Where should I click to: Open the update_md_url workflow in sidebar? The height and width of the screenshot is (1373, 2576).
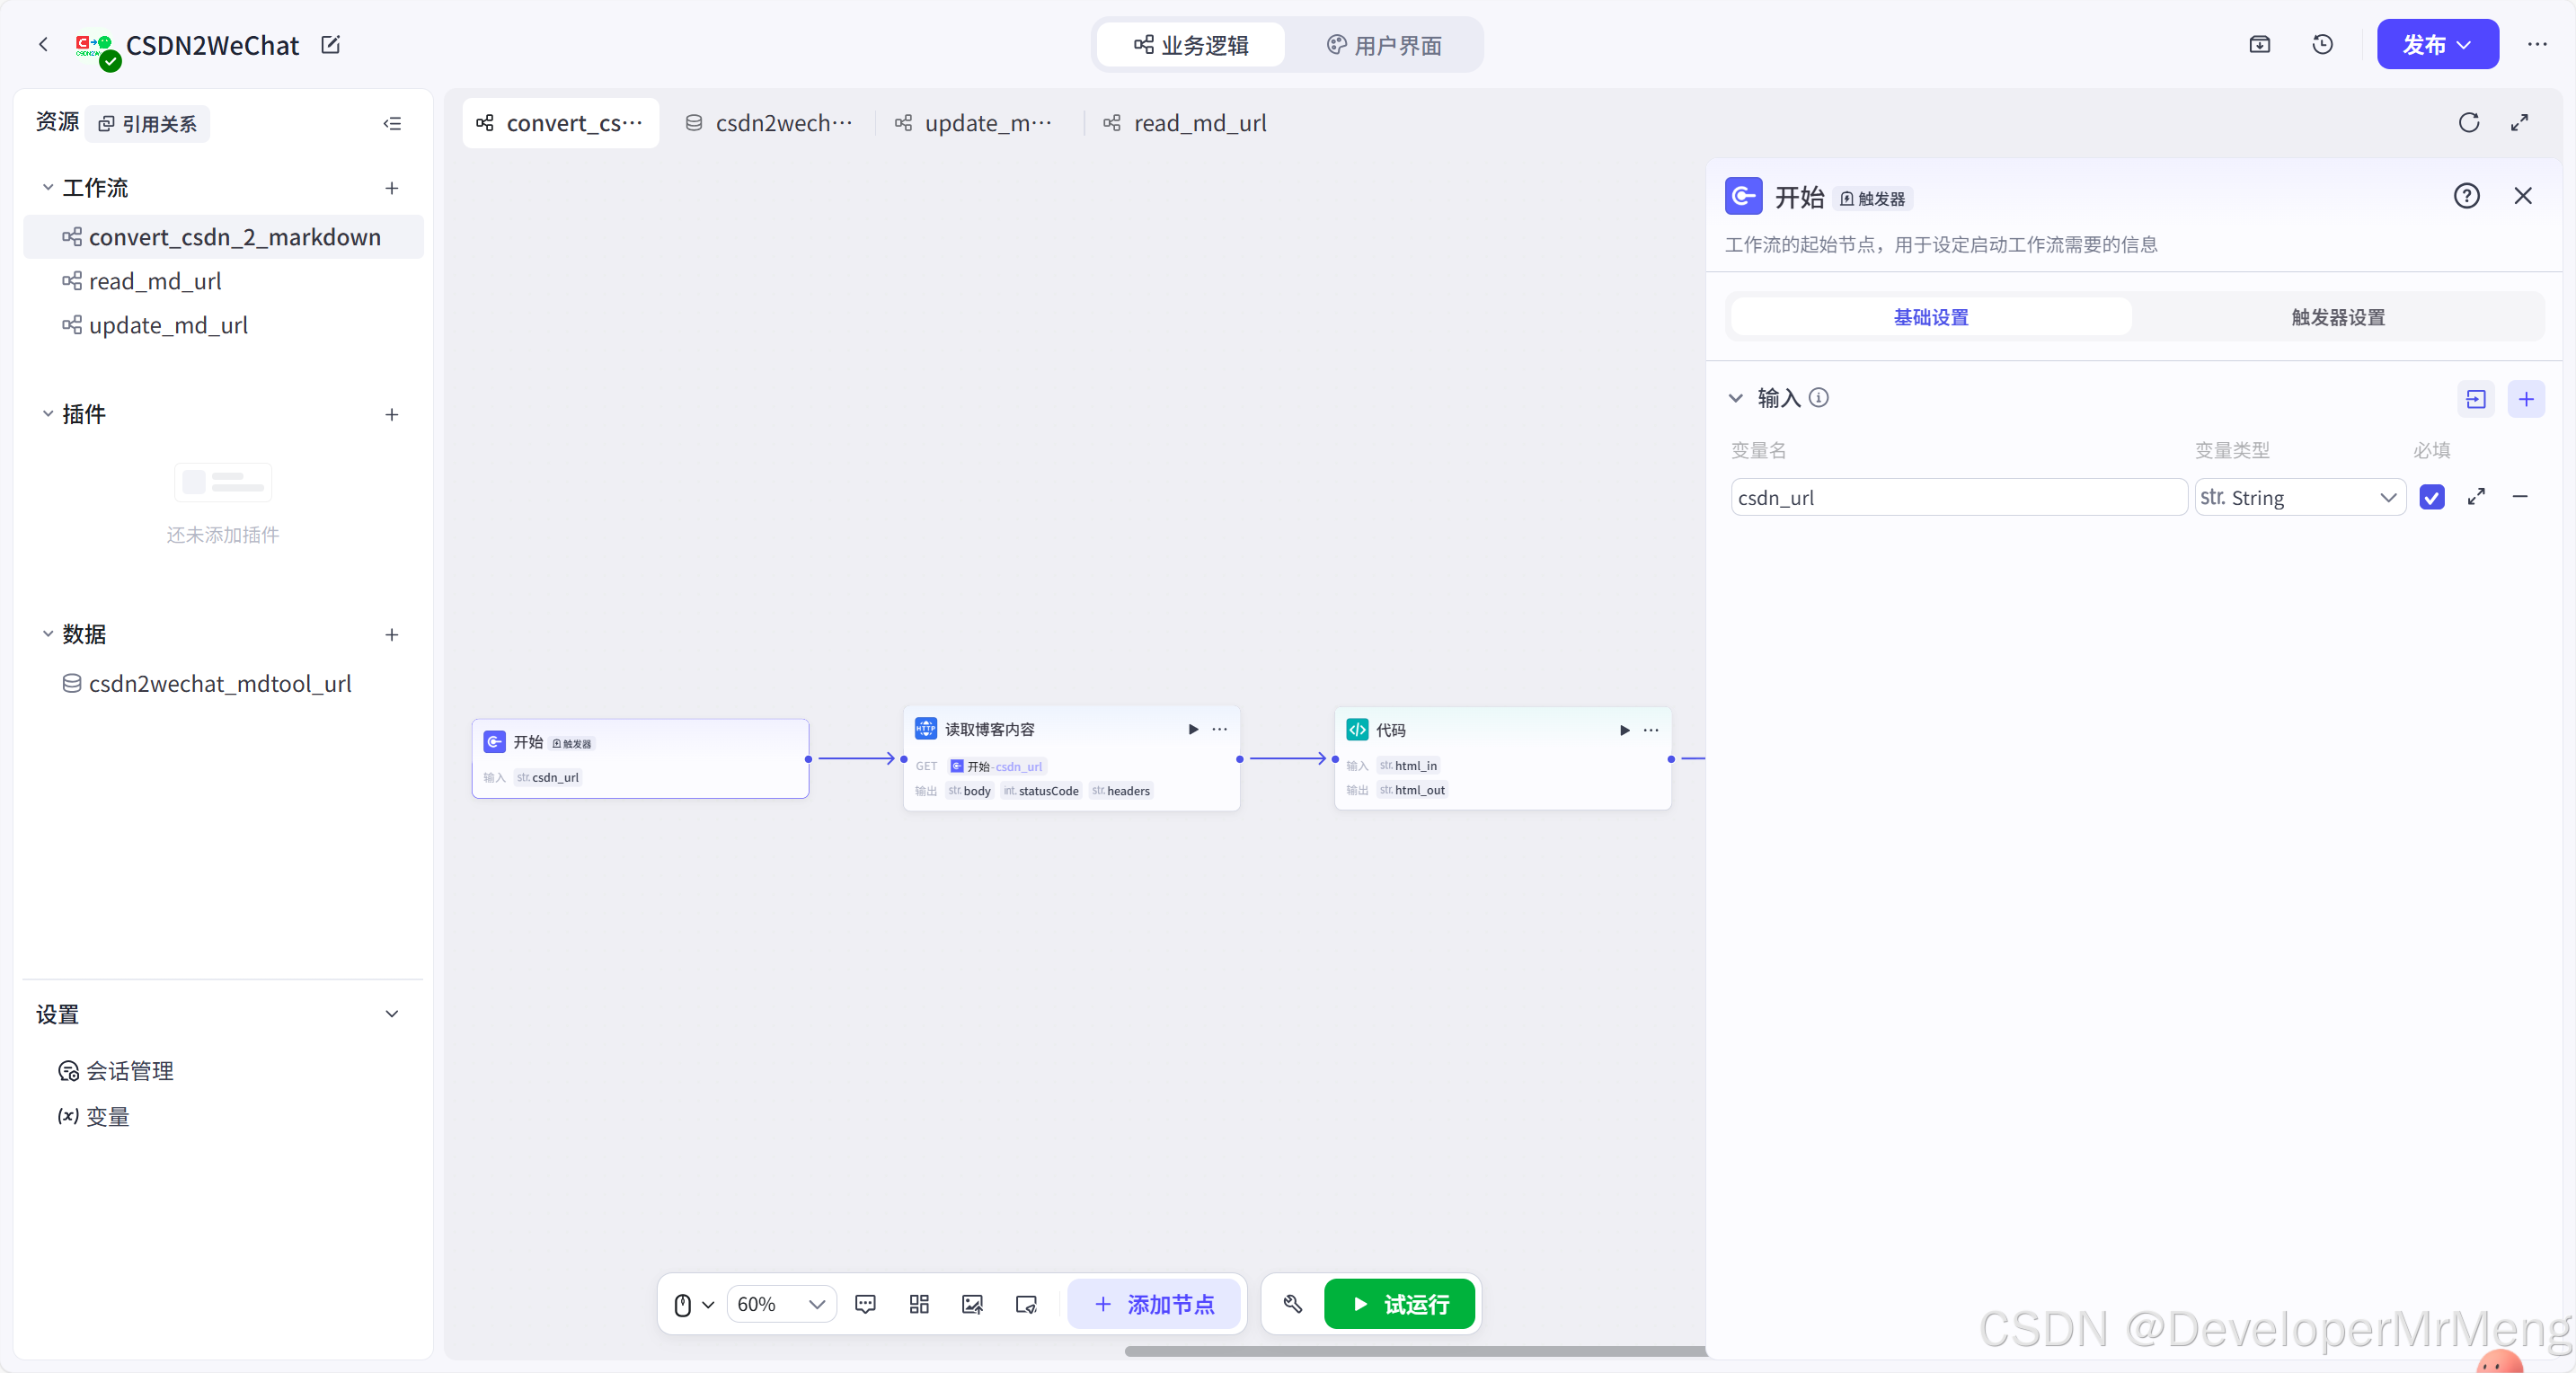pos(168,325)
